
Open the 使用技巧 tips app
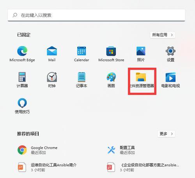pos(22,106)
